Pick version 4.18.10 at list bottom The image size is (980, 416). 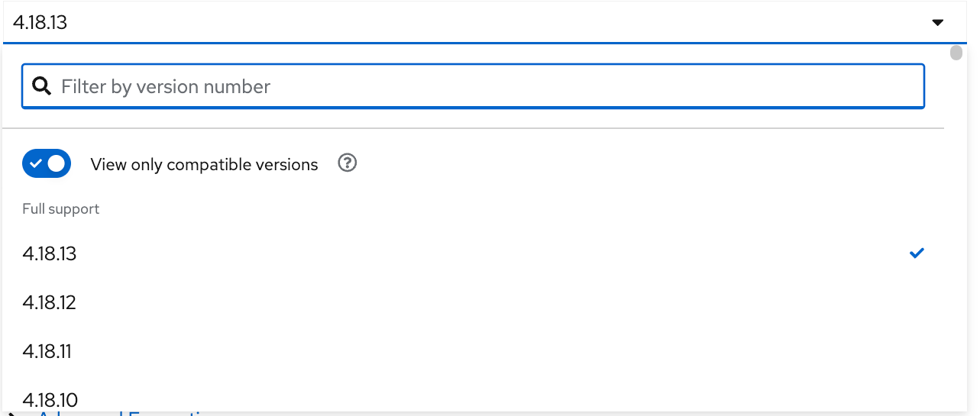point(50,398)
